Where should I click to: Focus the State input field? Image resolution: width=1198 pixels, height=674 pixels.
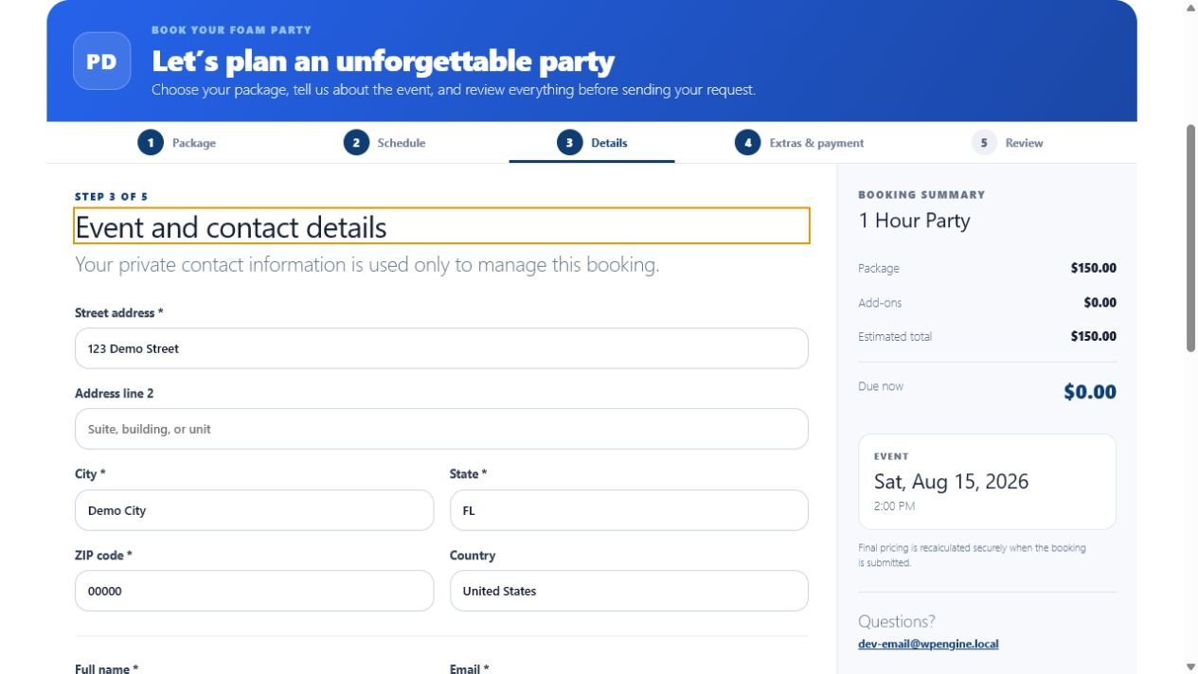(629, 510)
